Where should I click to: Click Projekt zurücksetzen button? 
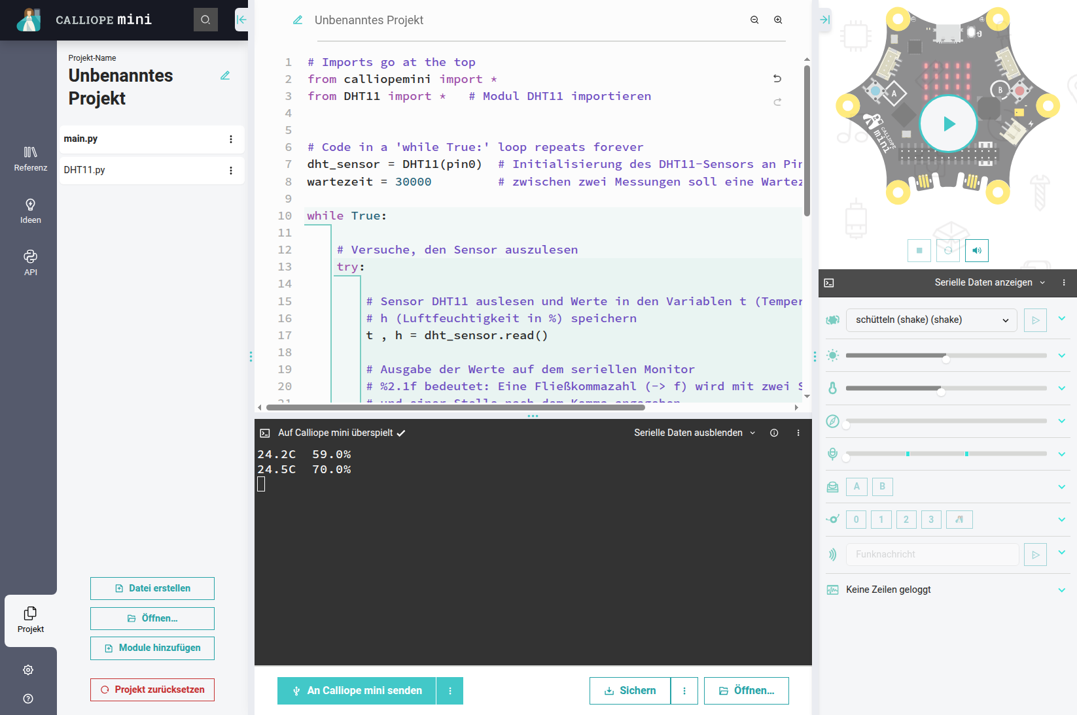click(x=152, y=690)
